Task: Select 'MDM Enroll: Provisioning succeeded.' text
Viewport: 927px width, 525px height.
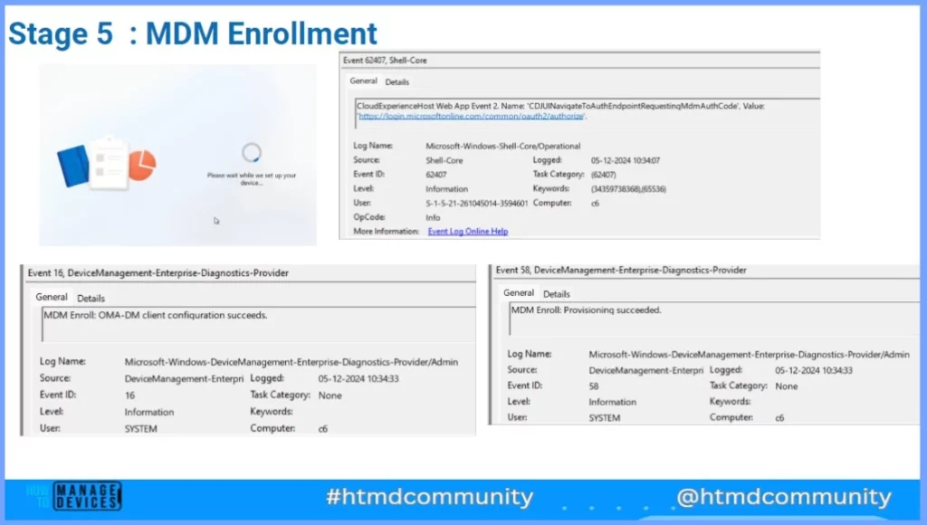Action: 586,310
